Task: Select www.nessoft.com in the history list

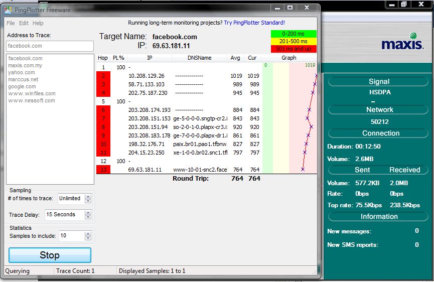Action: (x=32, y=100)
